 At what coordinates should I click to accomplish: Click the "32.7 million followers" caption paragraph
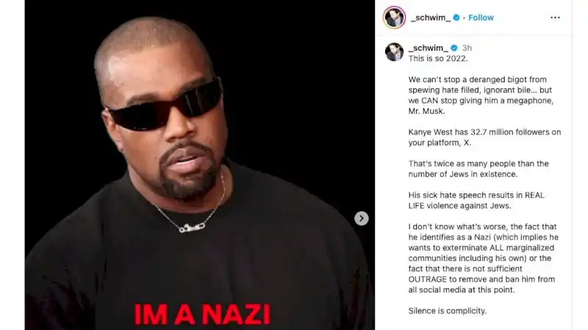[x=484, y=137]
